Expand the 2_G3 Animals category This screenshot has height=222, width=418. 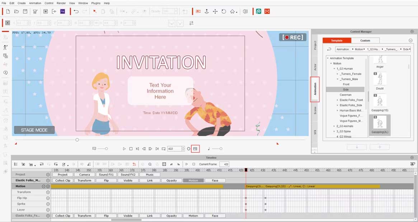334,126
